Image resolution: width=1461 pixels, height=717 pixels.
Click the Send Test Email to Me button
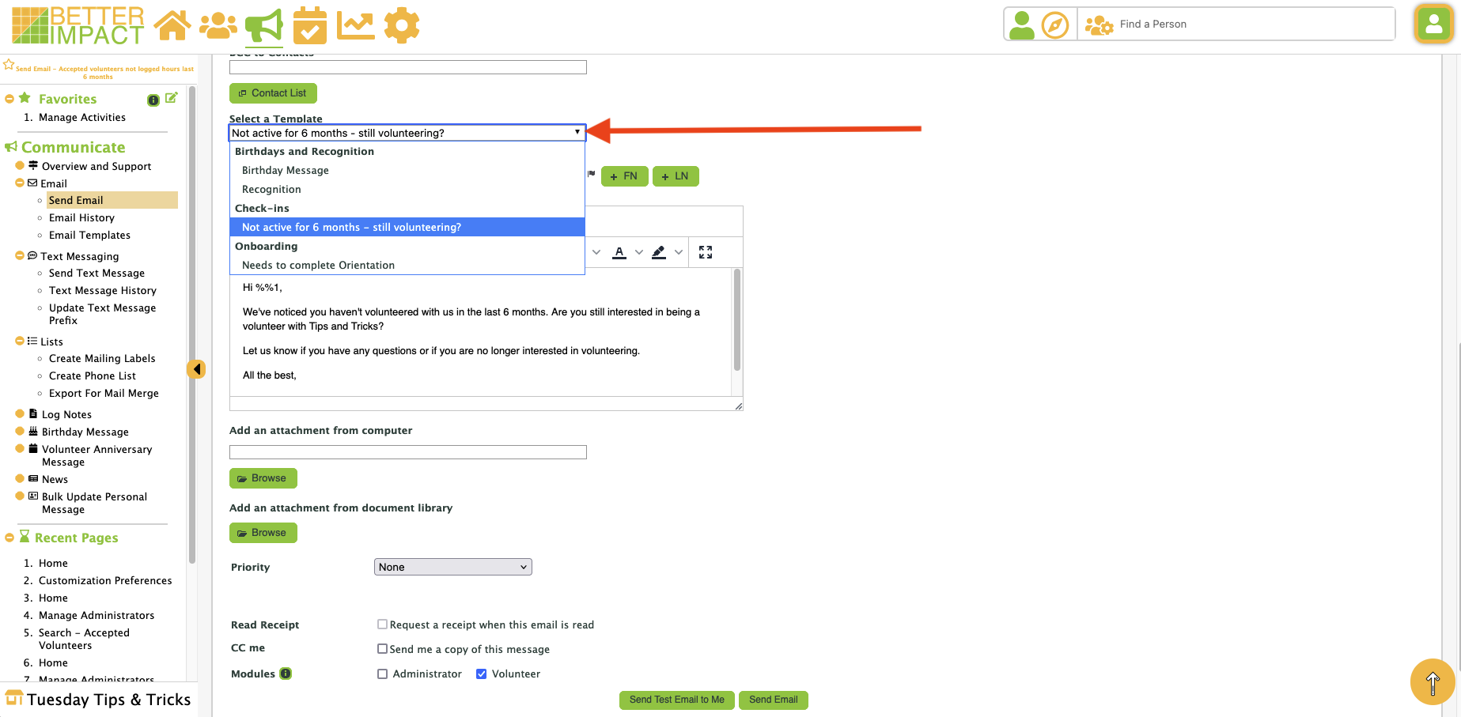pos(676,700)
